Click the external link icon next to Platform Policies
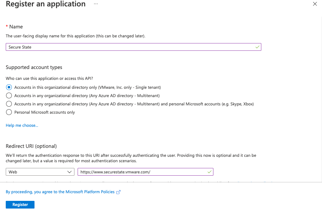Screen dimensions: 322x213 [118, 192]
